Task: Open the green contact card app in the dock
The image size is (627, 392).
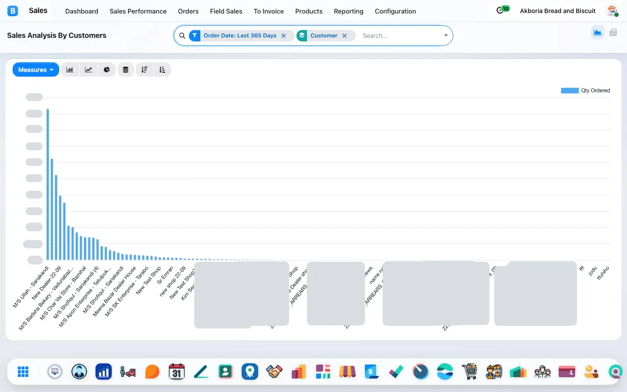Action: 226,372
